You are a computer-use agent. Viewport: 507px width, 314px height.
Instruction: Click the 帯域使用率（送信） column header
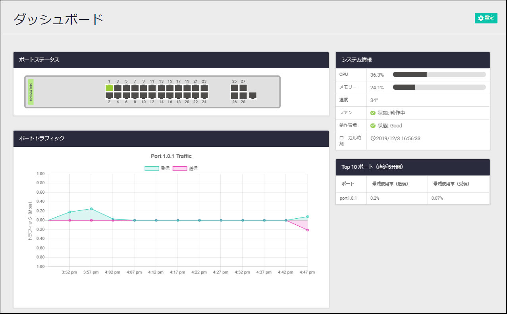pos(390,184)
